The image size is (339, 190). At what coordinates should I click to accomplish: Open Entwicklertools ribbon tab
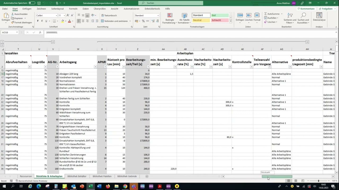point(152,9)
